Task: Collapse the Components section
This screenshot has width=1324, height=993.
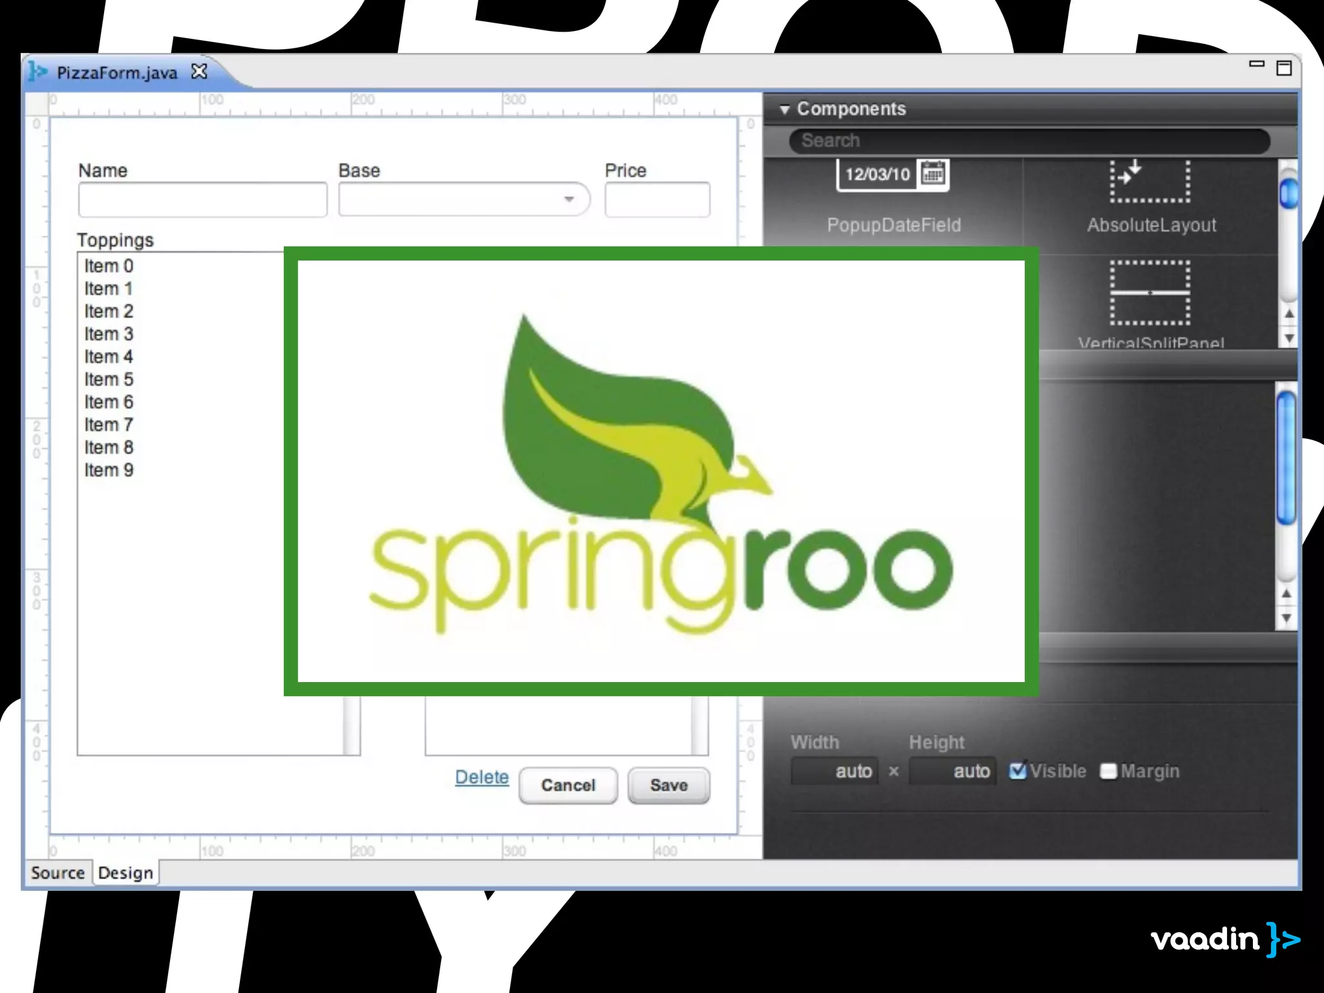Action: click(784, 109)
